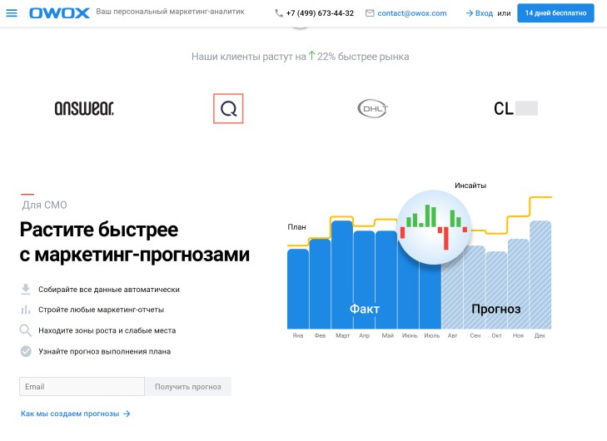Click the contact@owox.com email link
The width and height of the screenshot is (607, 441).
tap(405, 13)
